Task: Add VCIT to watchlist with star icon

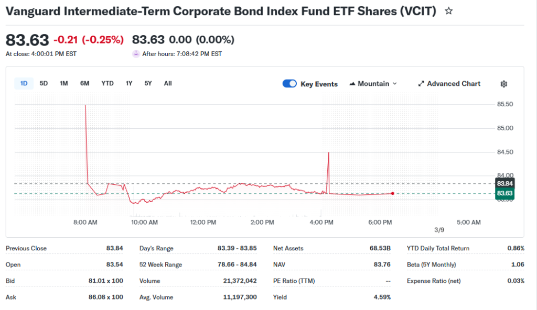Action: tap(448, 11)
